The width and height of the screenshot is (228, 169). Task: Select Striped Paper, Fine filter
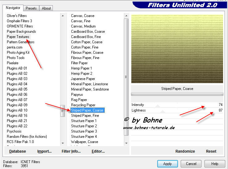tap(85, 116)
